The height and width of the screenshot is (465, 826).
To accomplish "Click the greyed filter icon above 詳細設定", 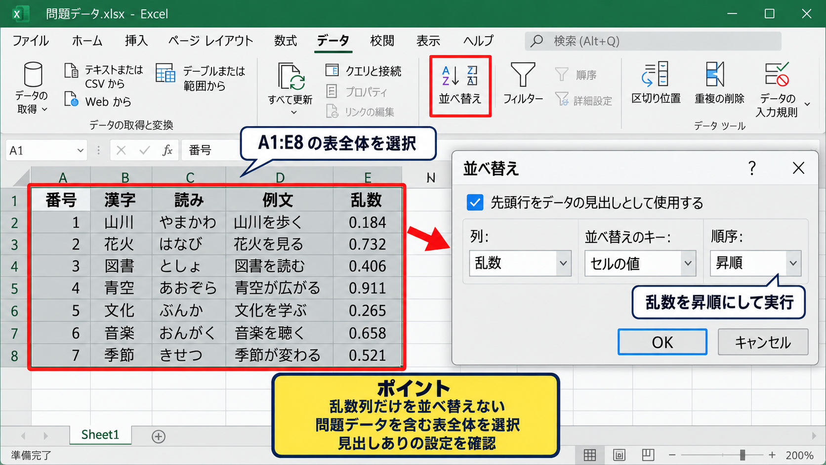I will point(562,74).
